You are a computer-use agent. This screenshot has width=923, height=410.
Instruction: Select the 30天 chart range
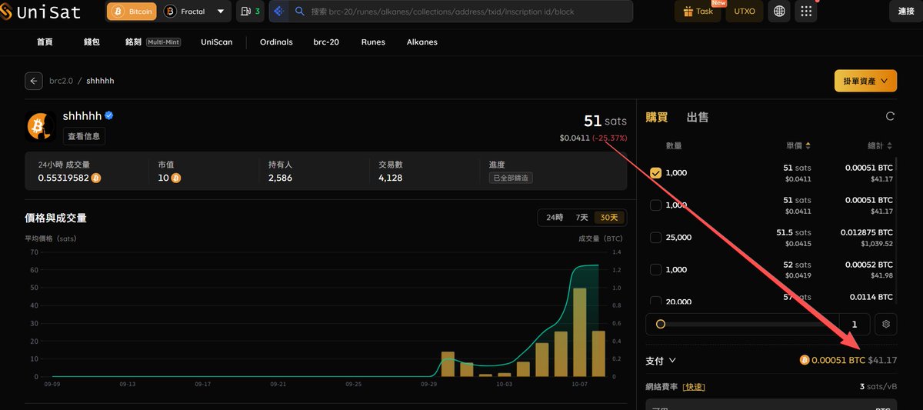(x=611, y=218)
